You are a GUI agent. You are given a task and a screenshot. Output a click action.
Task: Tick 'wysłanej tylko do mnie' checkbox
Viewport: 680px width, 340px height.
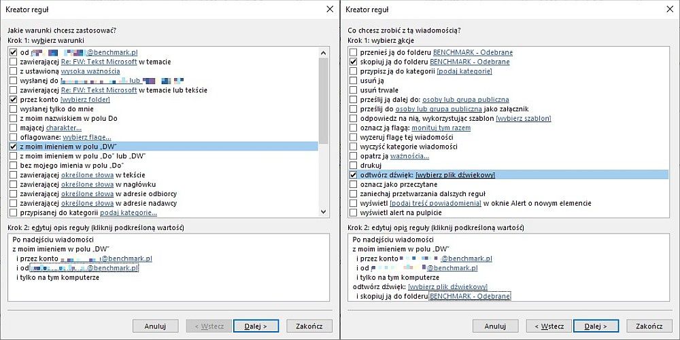click(13, 109)
